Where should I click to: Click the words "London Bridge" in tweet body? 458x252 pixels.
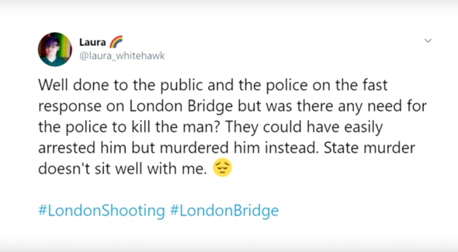tap(181, 106)
